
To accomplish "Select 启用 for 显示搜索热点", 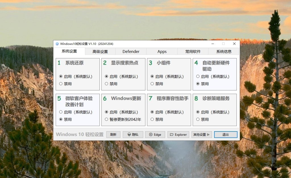I will 122,77.
